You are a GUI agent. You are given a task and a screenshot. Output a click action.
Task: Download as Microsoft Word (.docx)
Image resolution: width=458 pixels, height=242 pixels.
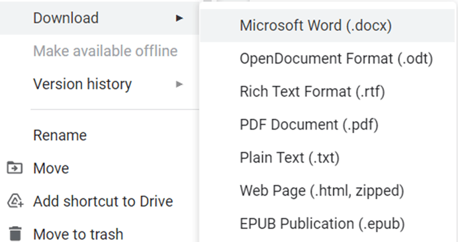(327, 25)
